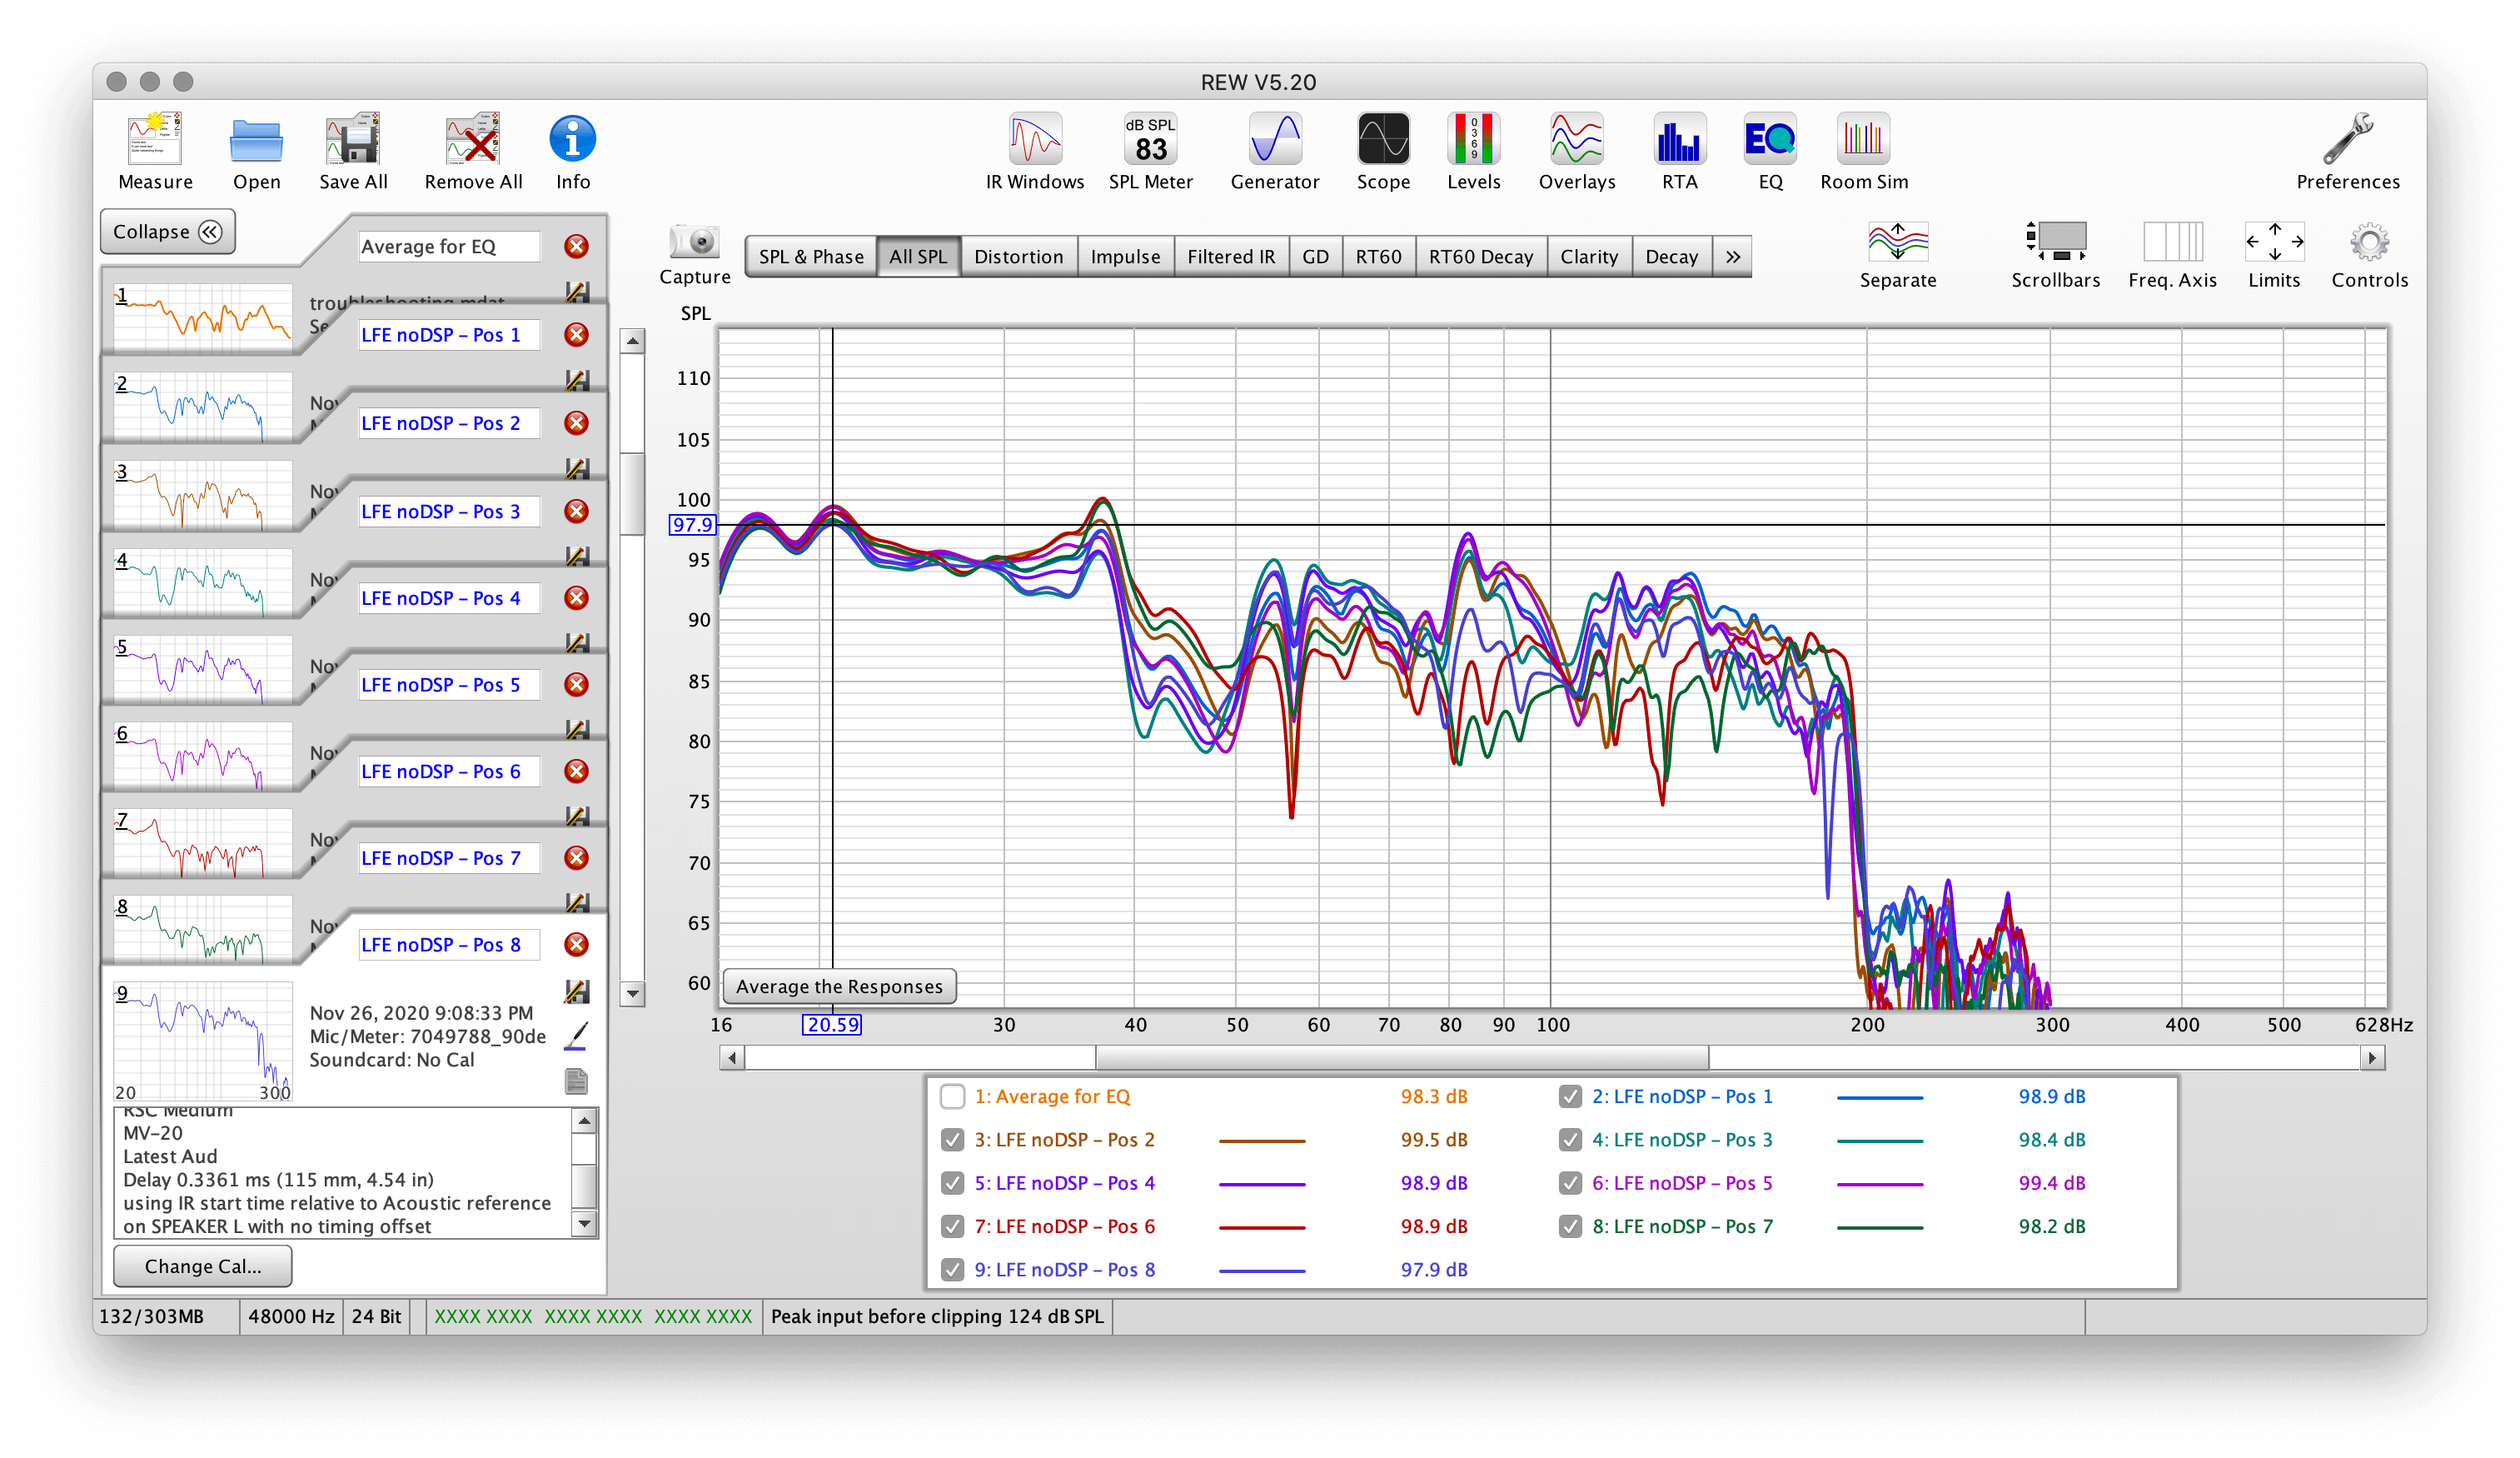Open Room Sim tool
Screen dimensions: 2520x1458
[x=1863, y=139]
